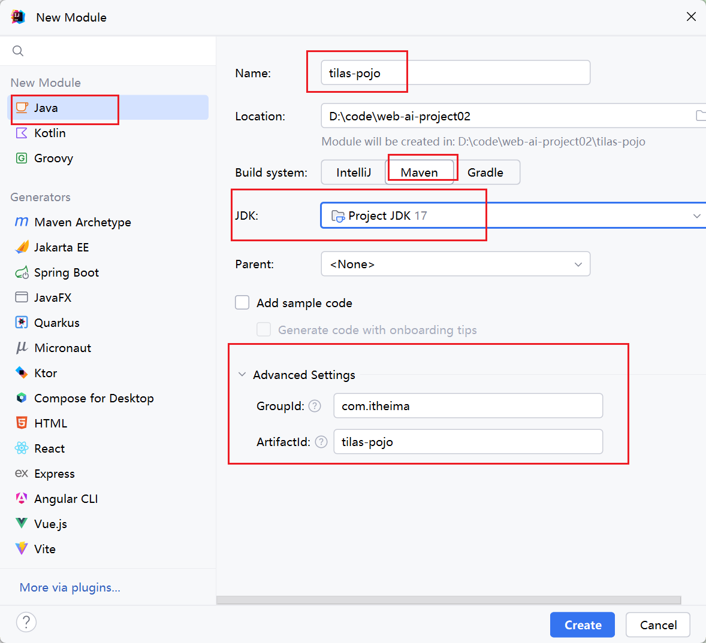
Task: Open the More via plugins link
Action: 70,588
